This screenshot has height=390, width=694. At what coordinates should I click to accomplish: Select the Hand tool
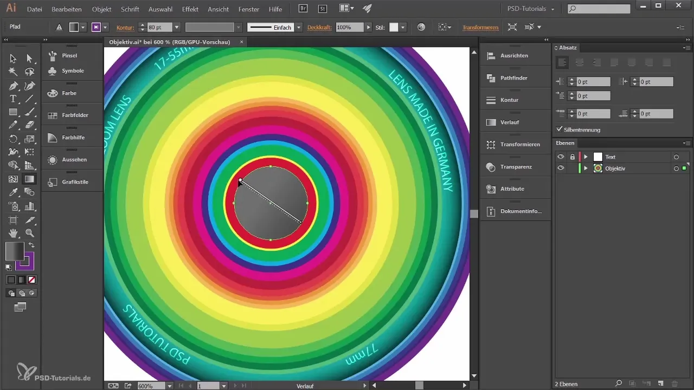tap(13, 233)
